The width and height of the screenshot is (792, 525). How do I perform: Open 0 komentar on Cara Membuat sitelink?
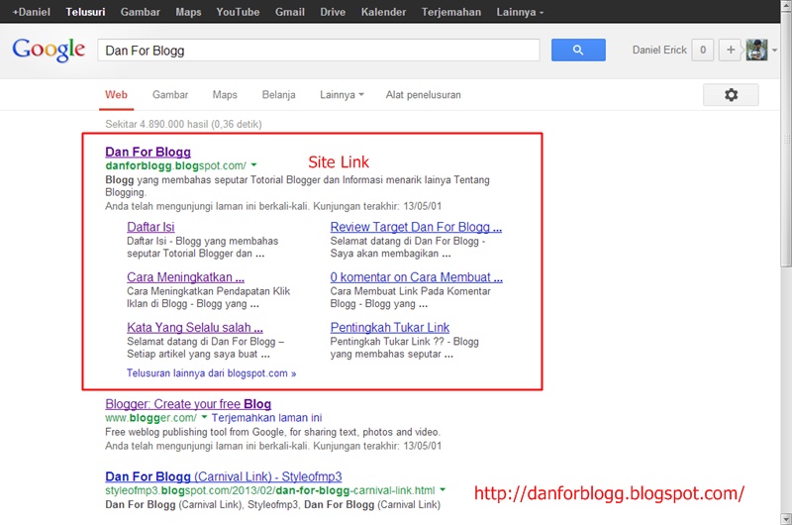click(416, 277)
